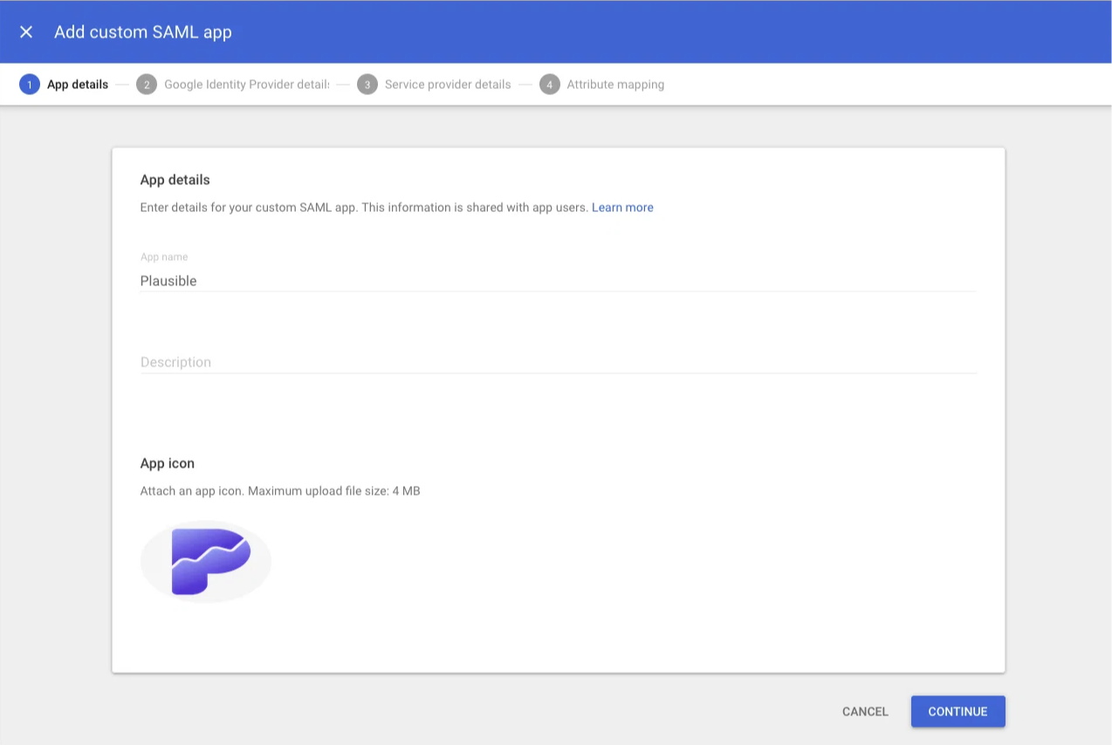
Task: Click the 'Add custom SAML app' title
Action: tap(143, 32)
